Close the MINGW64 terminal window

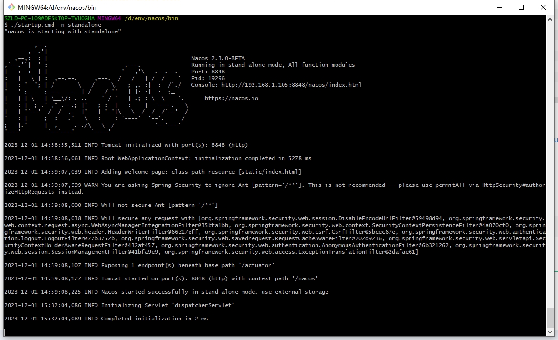(543, 7)
